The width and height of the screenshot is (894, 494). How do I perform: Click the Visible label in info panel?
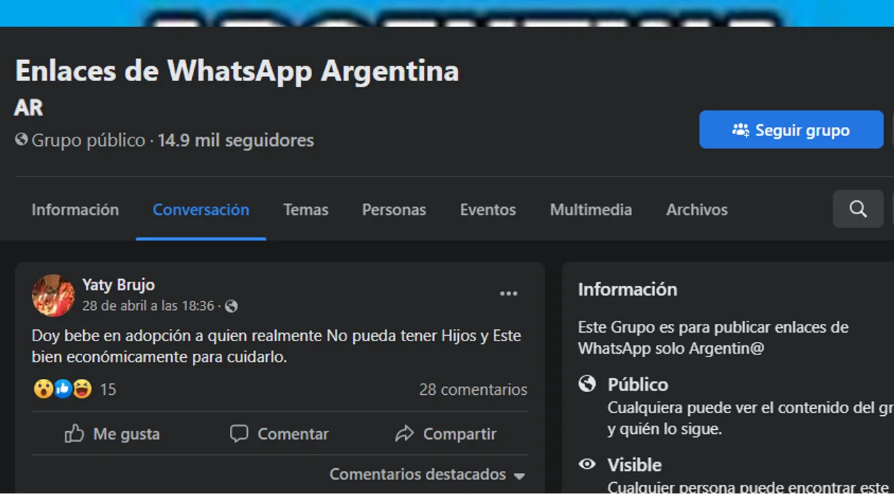click(634, 465)
